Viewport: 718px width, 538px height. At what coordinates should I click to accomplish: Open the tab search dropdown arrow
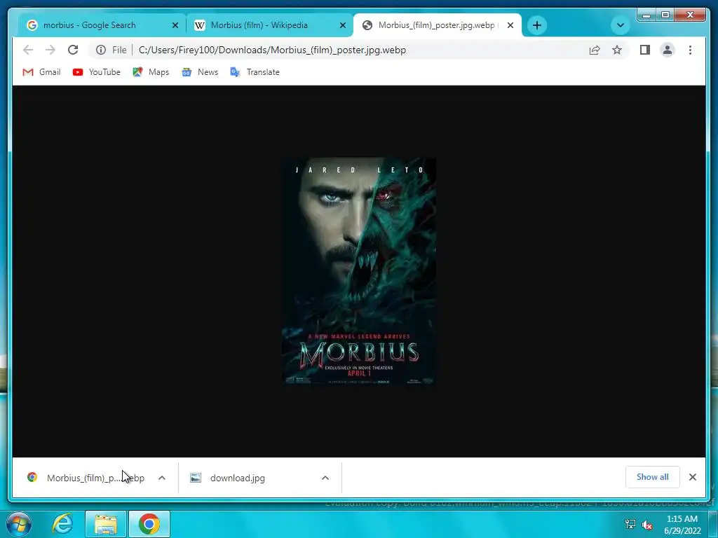[621, 25]
